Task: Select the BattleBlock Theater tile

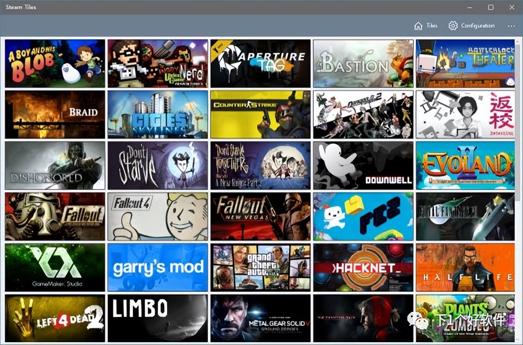Action: click(x=465, y=63)
